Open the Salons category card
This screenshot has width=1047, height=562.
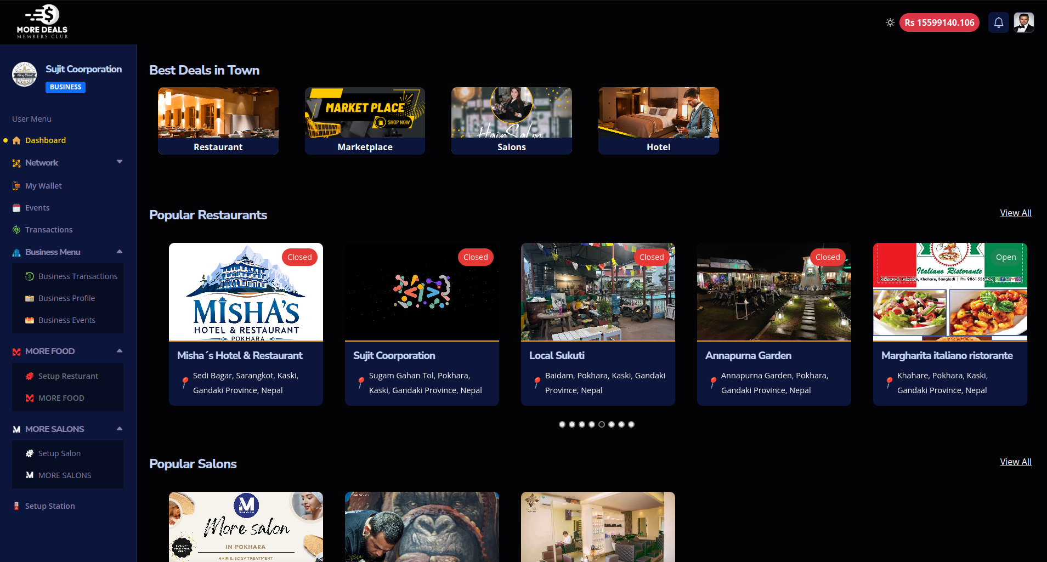click(512, 121)
